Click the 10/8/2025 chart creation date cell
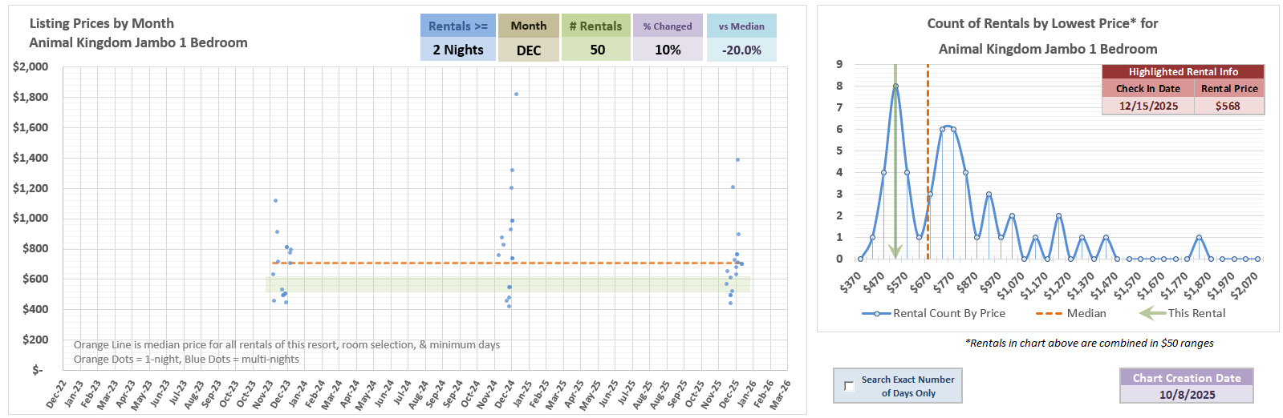The height and width of the screenshot is (418, 1283). coord(1186,394)
